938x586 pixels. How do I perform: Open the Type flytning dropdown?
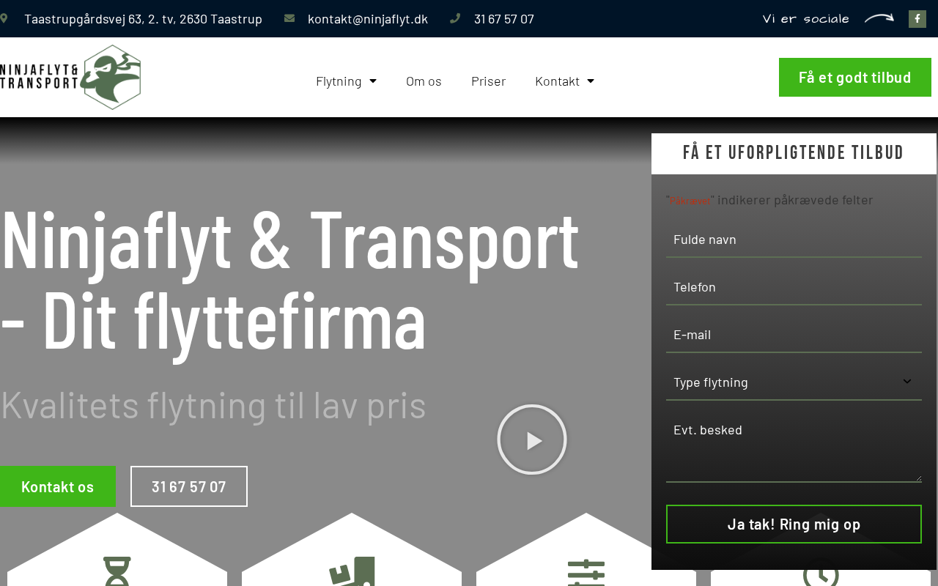pos(794,382)
